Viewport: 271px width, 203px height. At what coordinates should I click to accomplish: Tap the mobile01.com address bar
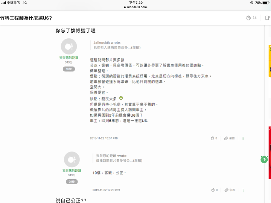pyautogui.click(x=135, y=7)
